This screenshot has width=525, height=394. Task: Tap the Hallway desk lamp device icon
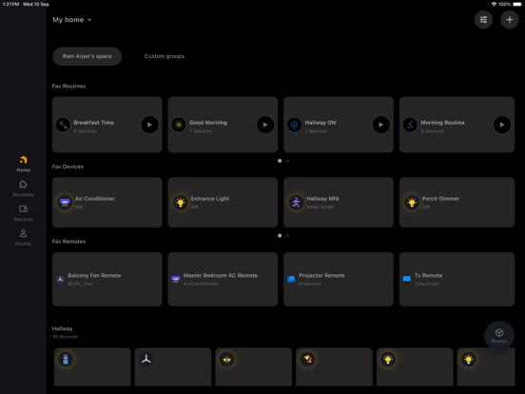click(307, 360)
